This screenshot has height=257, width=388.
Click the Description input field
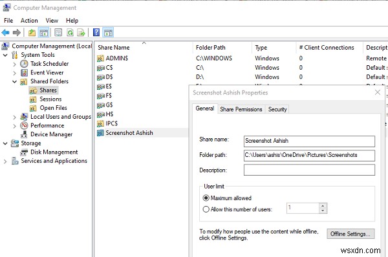point(309,170)
